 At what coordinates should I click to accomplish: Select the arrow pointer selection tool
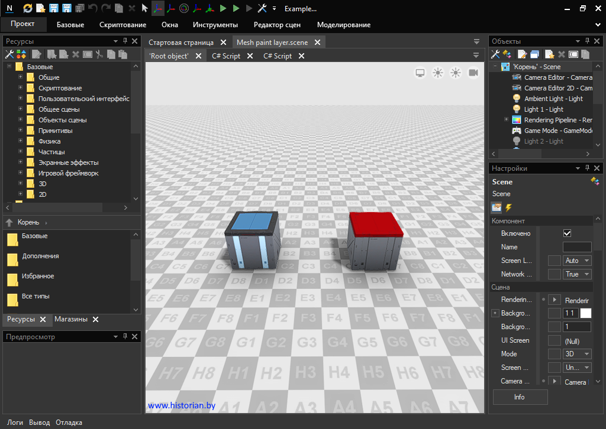click(x=144, y=8)
